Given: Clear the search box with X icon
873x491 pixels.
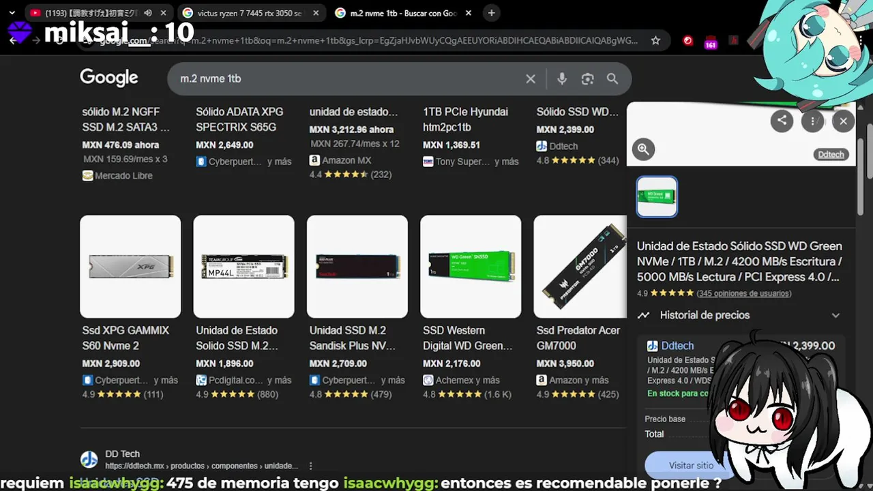Looking at the screenshot, I should pos(531,78).
